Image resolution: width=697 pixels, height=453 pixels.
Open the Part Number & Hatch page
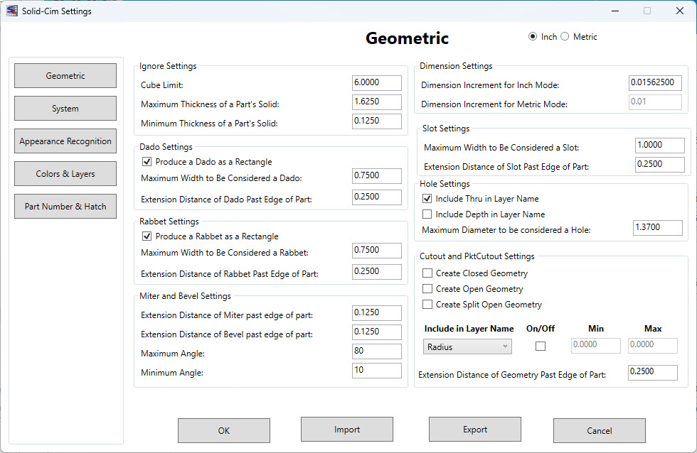[65, 207]
